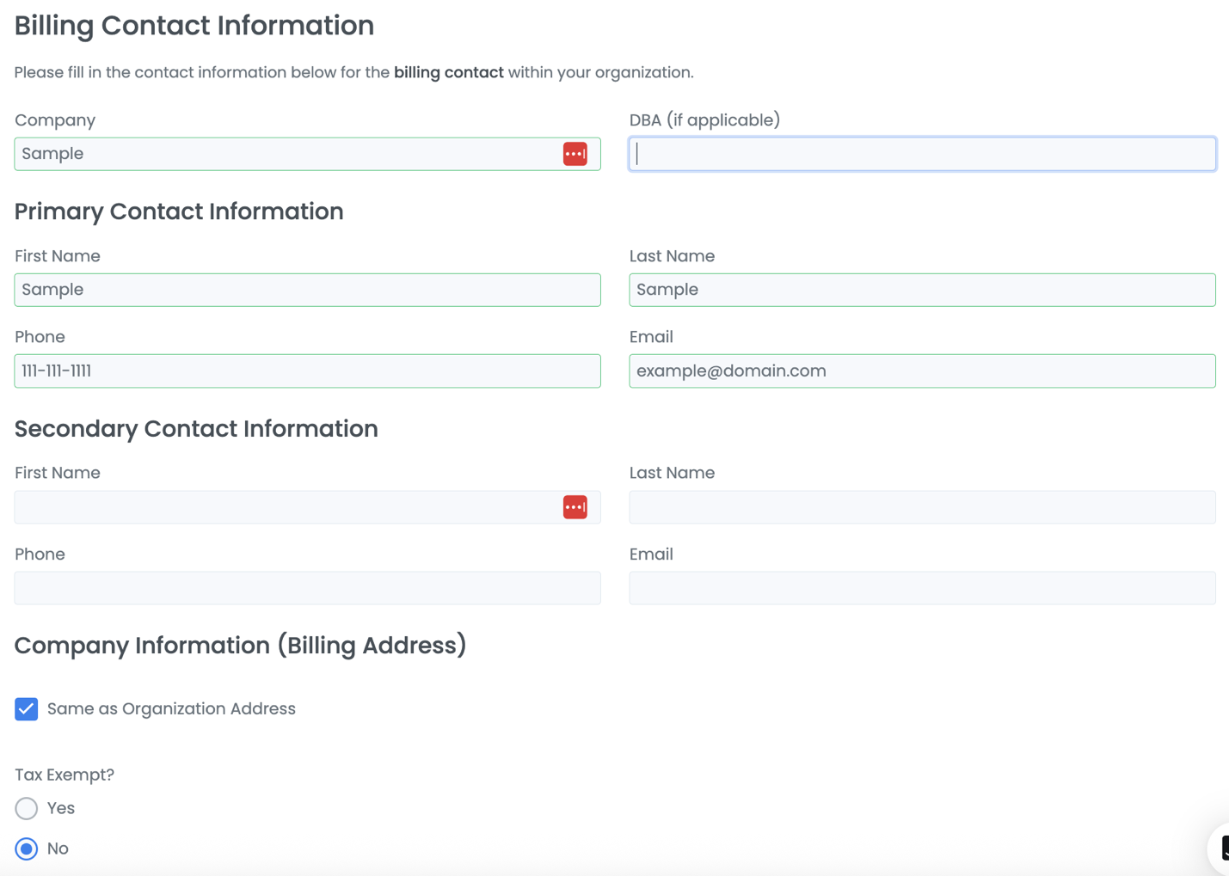Screen dimensions: 1229x876
Task: Click into the Company input field
Action: click(x=284, y=154)
